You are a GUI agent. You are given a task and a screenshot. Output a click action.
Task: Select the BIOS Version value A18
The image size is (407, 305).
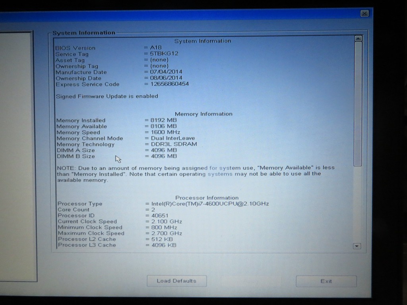(x=156, y=48)
